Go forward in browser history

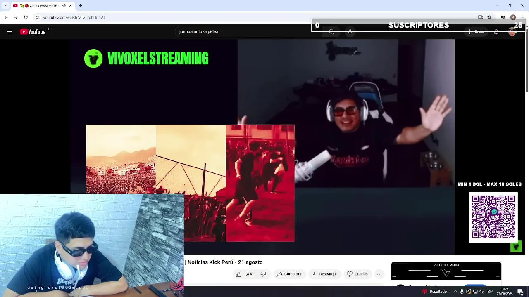point(16,17)
